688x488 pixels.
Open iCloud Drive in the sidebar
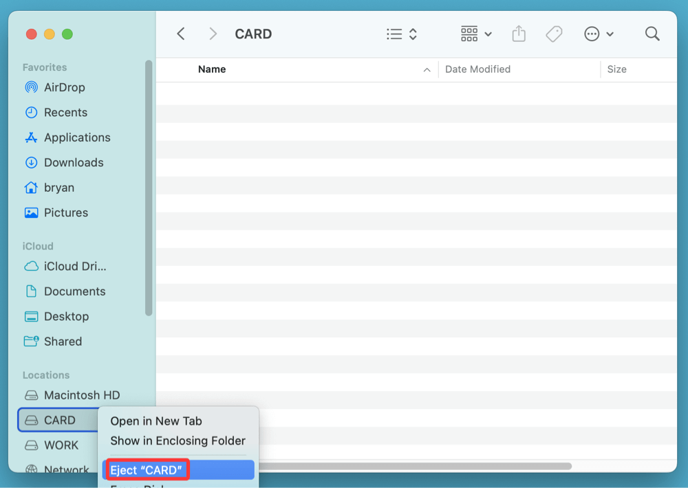tap(72, 267)
